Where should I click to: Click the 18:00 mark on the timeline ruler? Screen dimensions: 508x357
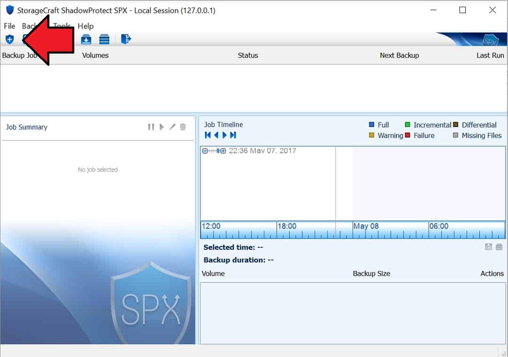point(287,226)
